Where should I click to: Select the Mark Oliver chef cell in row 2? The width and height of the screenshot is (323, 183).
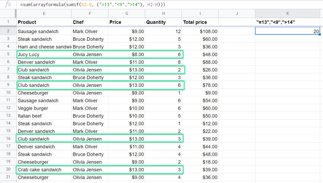point(90,31)
